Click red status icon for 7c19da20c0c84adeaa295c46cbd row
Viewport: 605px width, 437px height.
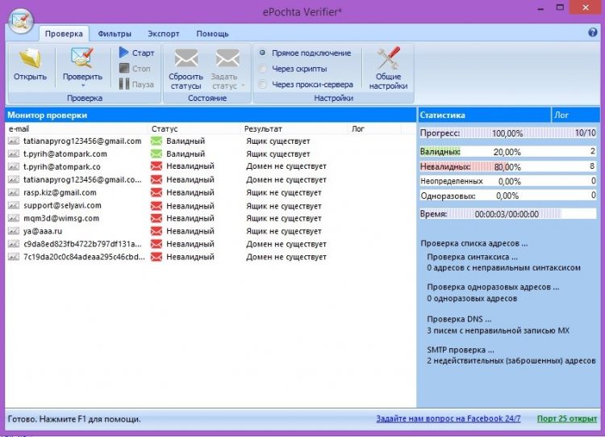(156, 257)
